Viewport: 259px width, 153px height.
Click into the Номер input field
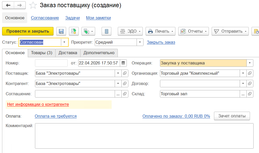51,63
